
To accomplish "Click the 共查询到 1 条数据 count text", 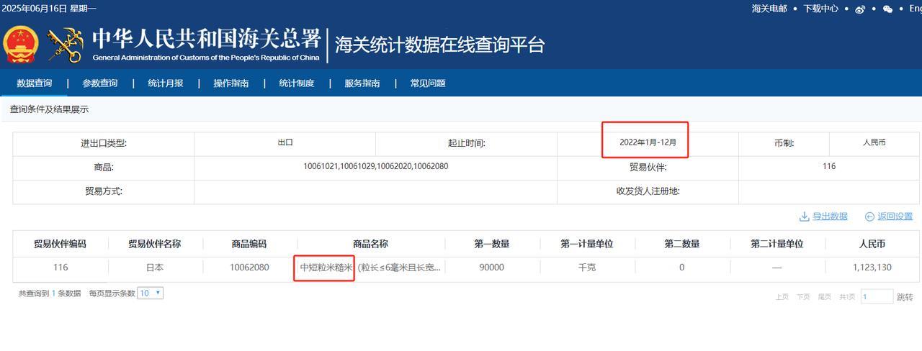I will pyautogui.click(x=50, y=293).
